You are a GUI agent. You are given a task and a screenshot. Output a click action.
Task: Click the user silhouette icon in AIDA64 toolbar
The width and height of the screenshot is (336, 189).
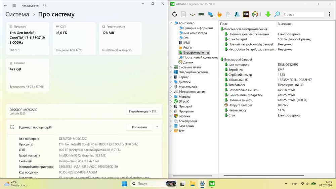(x=237, y=14)
